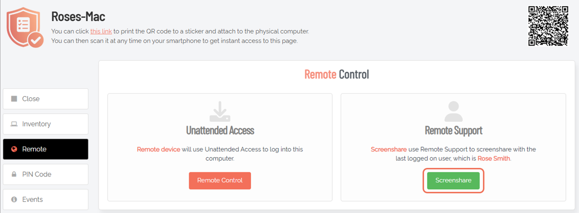
Task: Click the Remote Support person icon
Action: [453, 111]
